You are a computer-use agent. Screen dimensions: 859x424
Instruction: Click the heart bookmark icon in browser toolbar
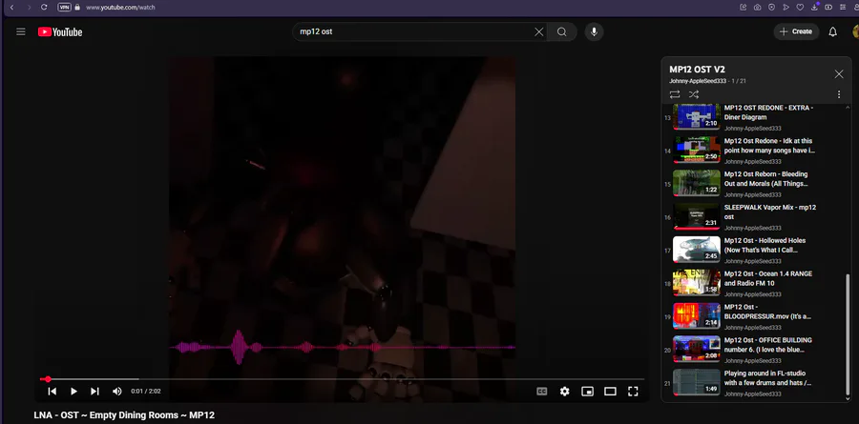pos(800,7)
